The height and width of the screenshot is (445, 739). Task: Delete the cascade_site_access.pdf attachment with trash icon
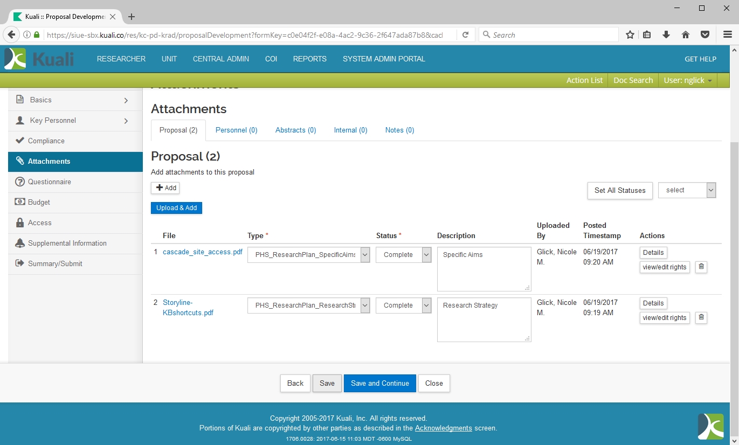coord(701,267)
